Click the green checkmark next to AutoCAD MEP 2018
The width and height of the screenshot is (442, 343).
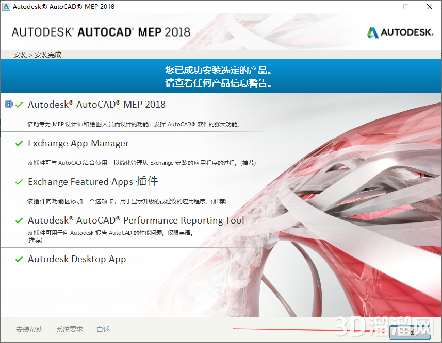point(19,105)
